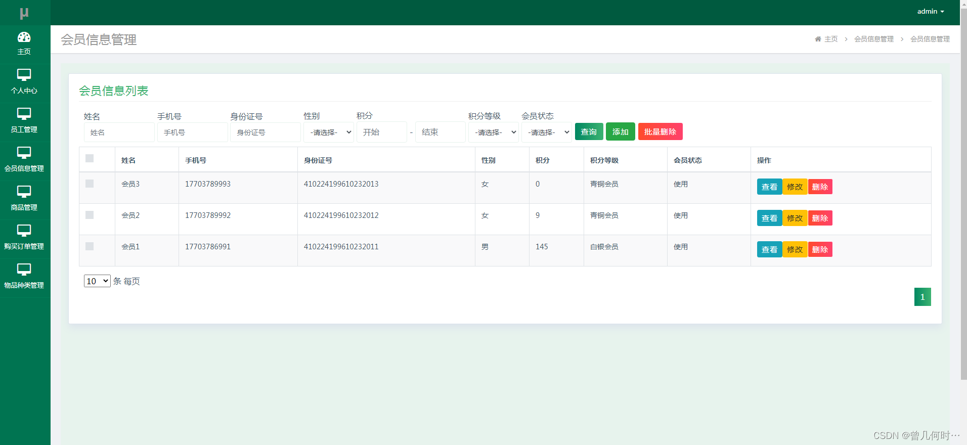The width and height of the screenshot is (967, 445).
Task: Open 员工管理 monitor icon in sidebar
Action: coord(24,114)
